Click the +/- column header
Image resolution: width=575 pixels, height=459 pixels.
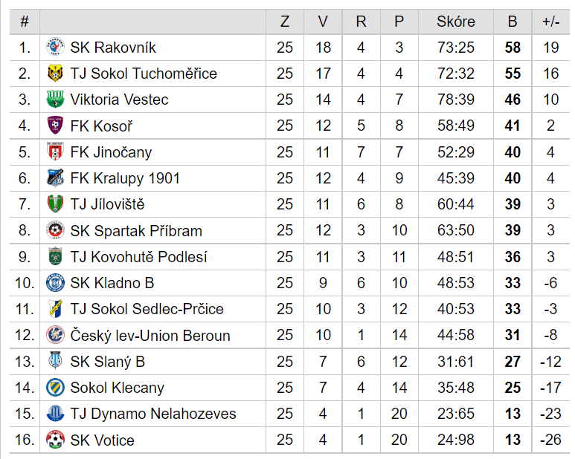550,22
